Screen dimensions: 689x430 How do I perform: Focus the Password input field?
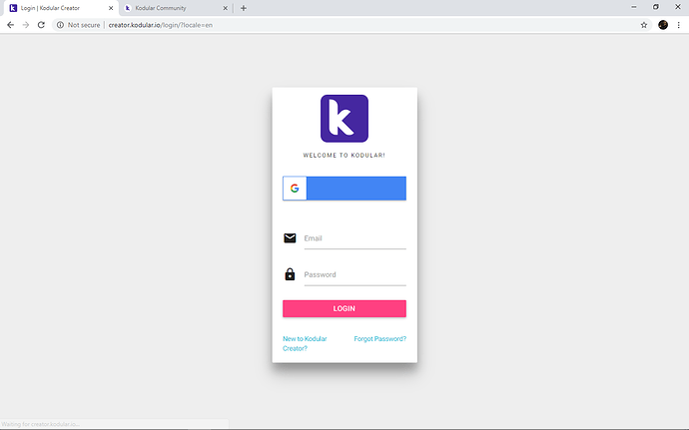(355, 275)
